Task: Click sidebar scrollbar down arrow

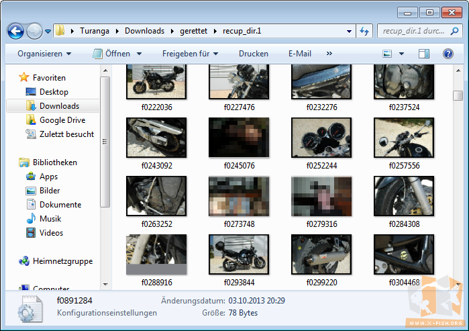Action: tap(105, 284)
